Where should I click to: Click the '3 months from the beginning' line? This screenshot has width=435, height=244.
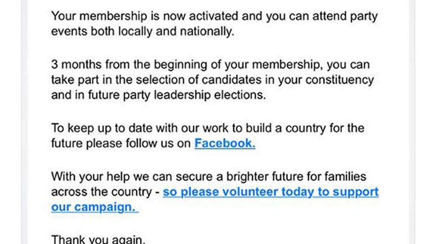[x=211, y=64]
